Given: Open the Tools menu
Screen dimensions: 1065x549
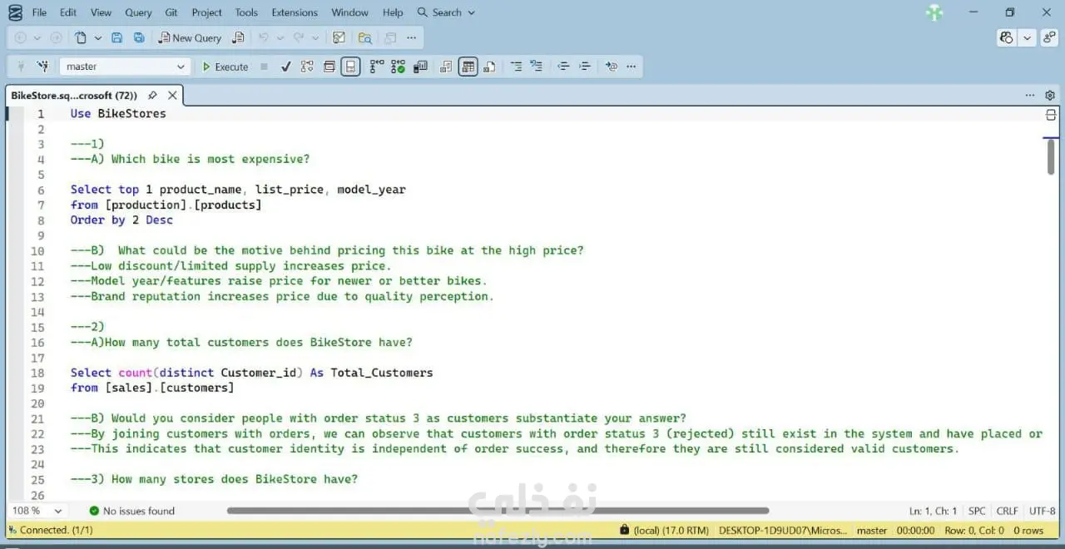Looking at the screenshot, I should point(246,12).
